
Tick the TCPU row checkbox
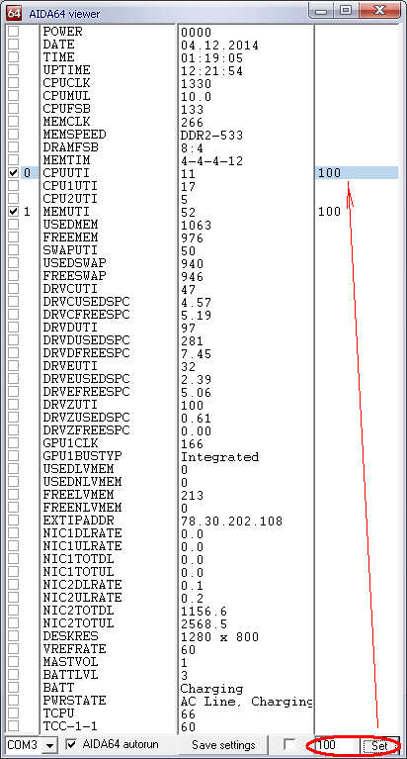pyautogui.click(x=14, y=713)
